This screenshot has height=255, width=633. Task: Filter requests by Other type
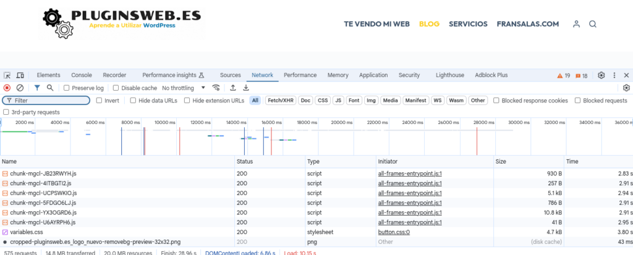pos(478,101)
